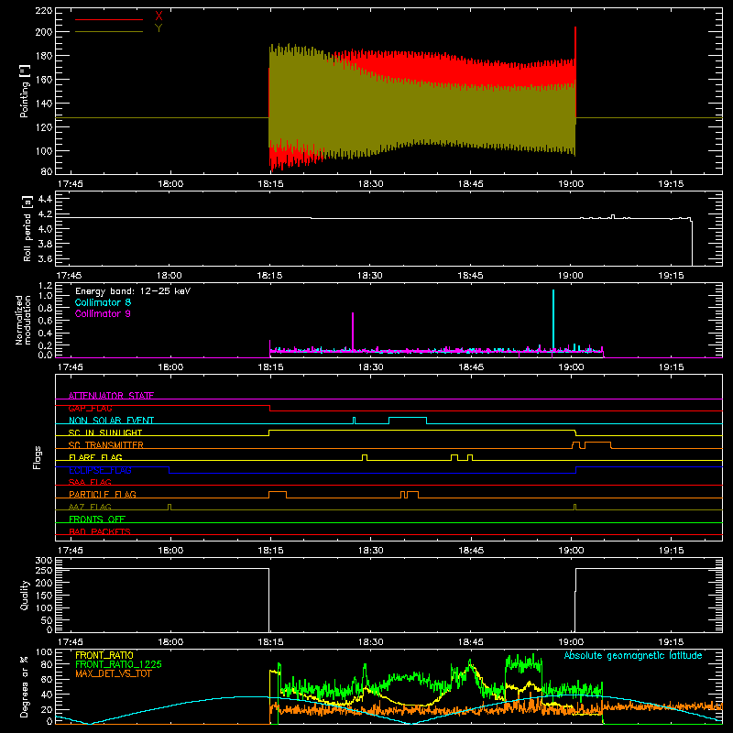This screenshot has height=733, width=733.
Task: Click the 220 tick on Pointing axis
Action: click(x=44, y=11)
